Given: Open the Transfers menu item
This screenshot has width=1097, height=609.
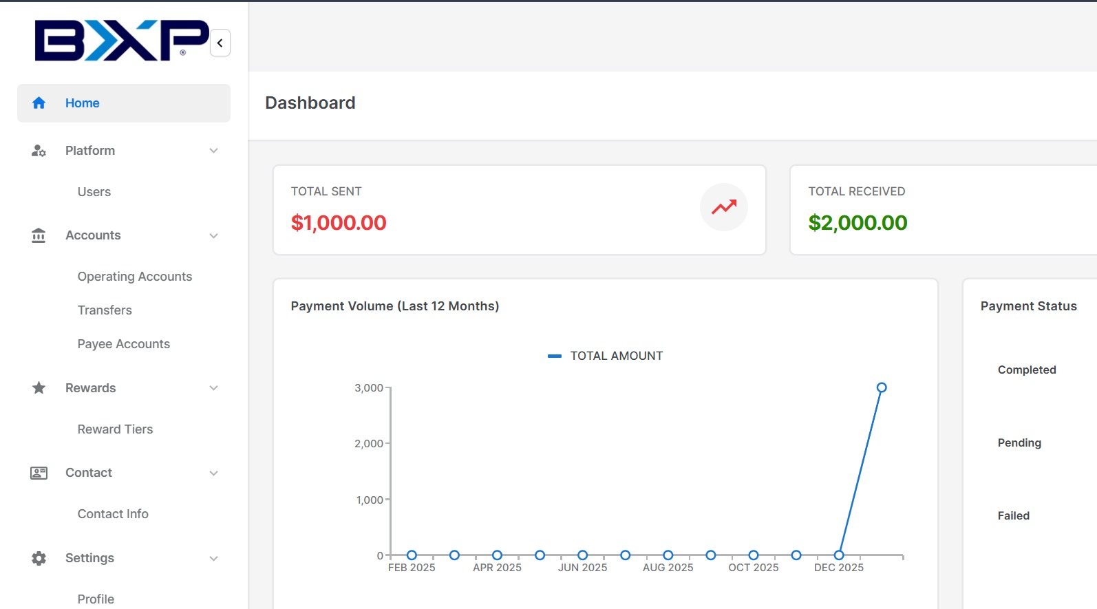Looking at the screenshot, I should coord(105,310).
